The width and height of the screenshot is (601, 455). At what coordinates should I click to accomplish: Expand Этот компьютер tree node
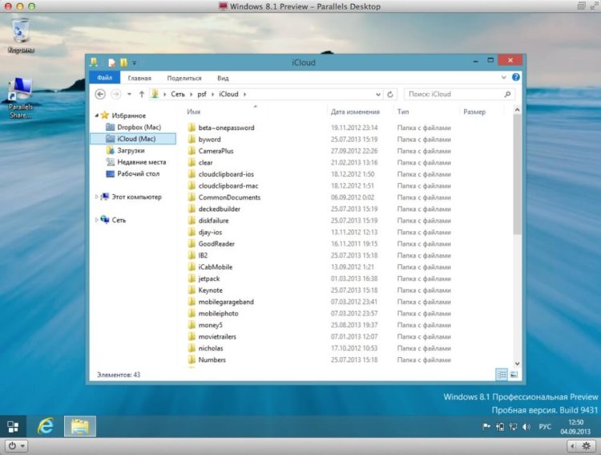tap(97, 197)
